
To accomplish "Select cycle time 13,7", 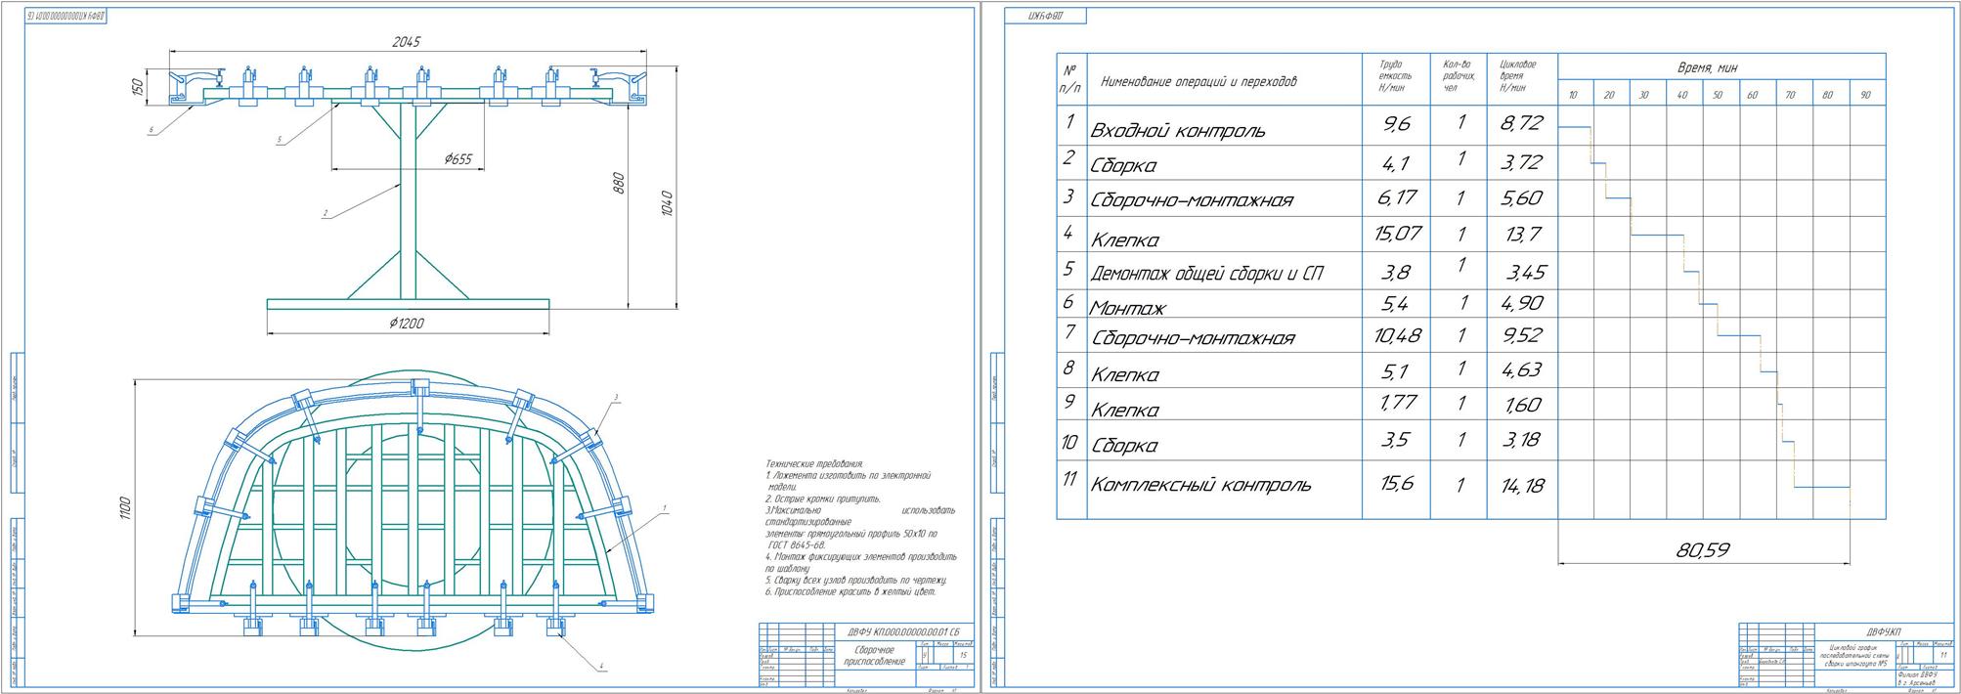I will pos(1523,234).
